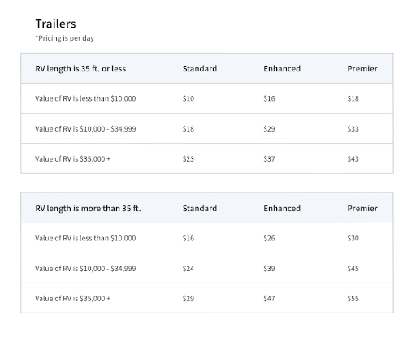Click Premier column header in second table
The height and width of the screenshot is (337, 416).
[x=362, y=209]
